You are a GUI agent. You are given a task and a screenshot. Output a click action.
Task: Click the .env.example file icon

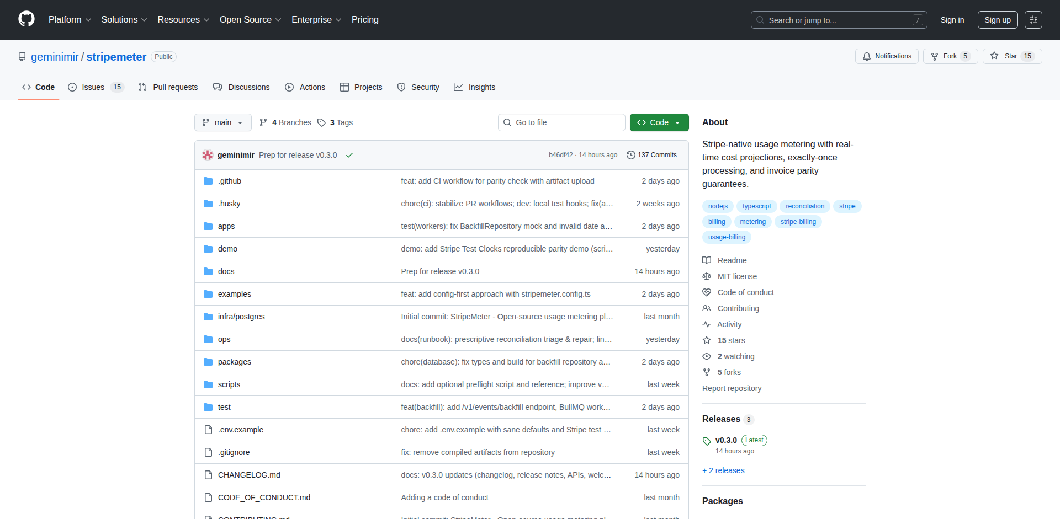(x=208, y=430)
